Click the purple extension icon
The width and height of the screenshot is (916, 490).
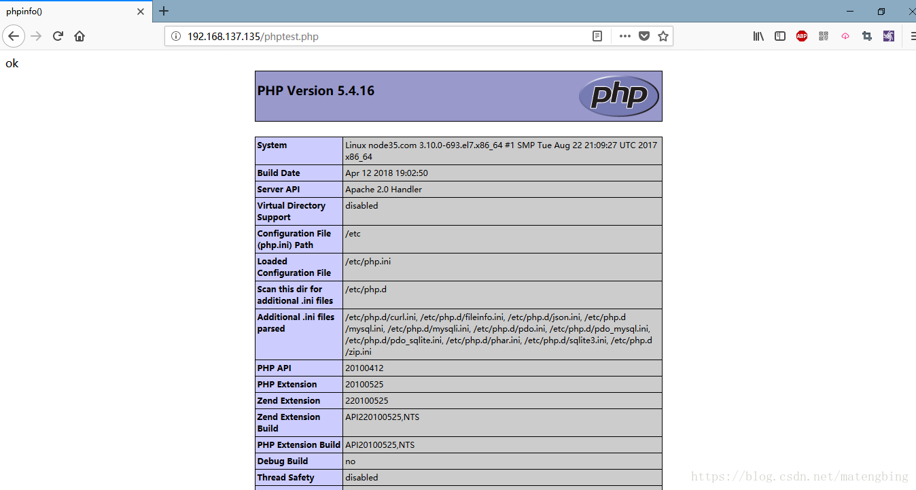(x=889, y=36)
